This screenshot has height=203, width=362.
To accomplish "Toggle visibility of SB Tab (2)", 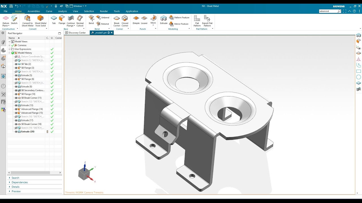I will click(x=16, y=64).
